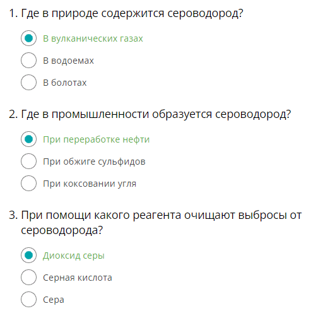Select the В болотах radio button

tap(28, 83)
